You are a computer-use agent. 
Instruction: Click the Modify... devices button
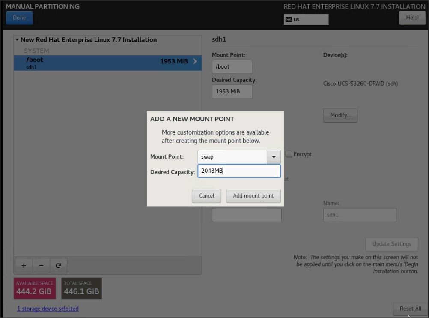(340, 115)
